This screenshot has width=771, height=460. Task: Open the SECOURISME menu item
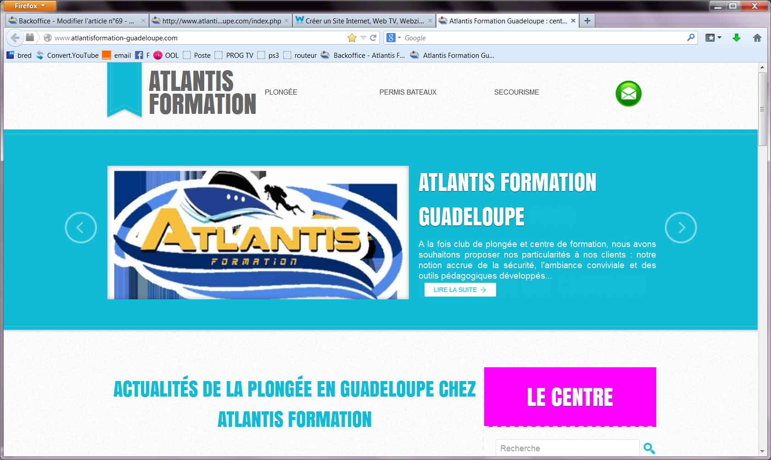[517, 92]
